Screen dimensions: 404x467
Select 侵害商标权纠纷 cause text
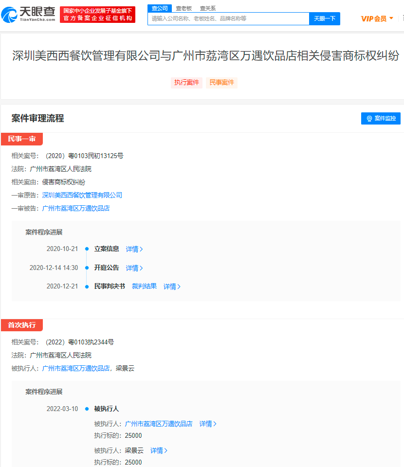click(63, 182)
